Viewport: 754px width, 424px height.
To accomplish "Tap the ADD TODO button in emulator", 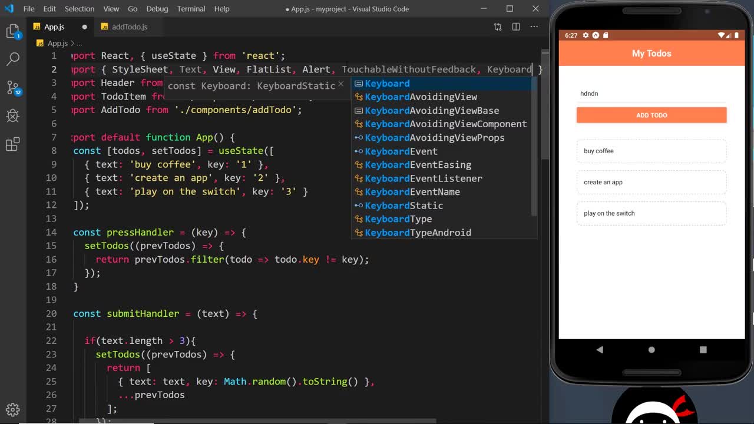I will (652, 115).
